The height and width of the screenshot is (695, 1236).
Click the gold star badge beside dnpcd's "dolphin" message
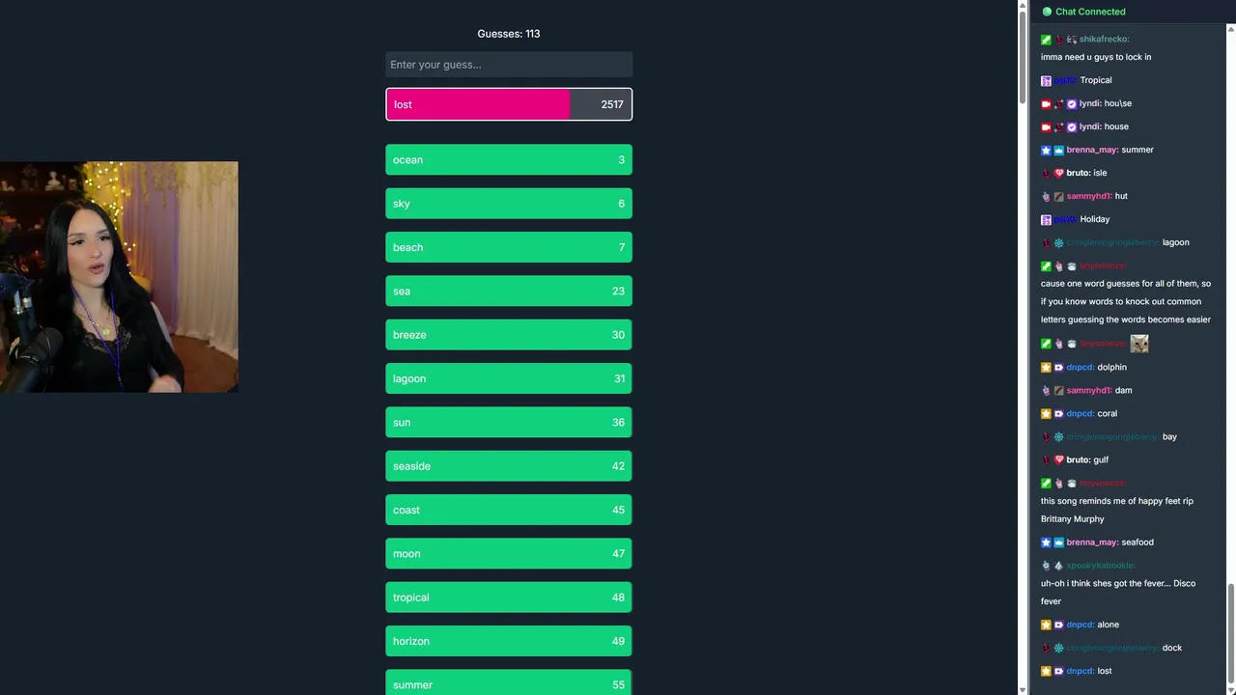(x=1046, y=367)
